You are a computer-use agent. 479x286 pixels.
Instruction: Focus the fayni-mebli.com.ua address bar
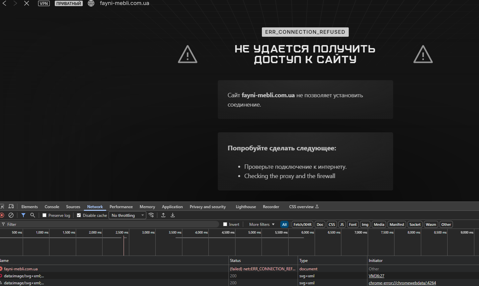click(x=125, y=3)
